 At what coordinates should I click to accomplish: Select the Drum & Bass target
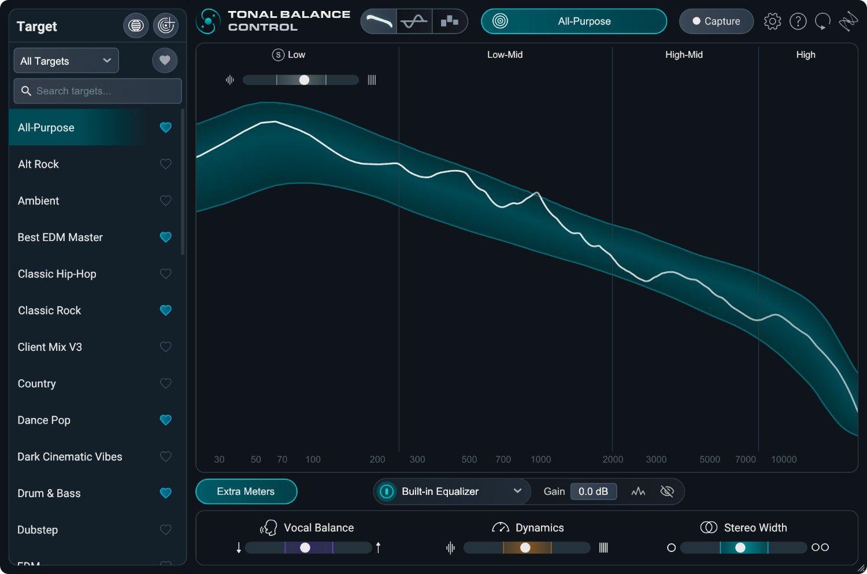[49, 493]
